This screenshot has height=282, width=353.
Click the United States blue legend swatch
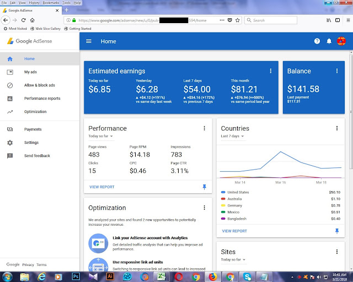[x=223, y=192]
